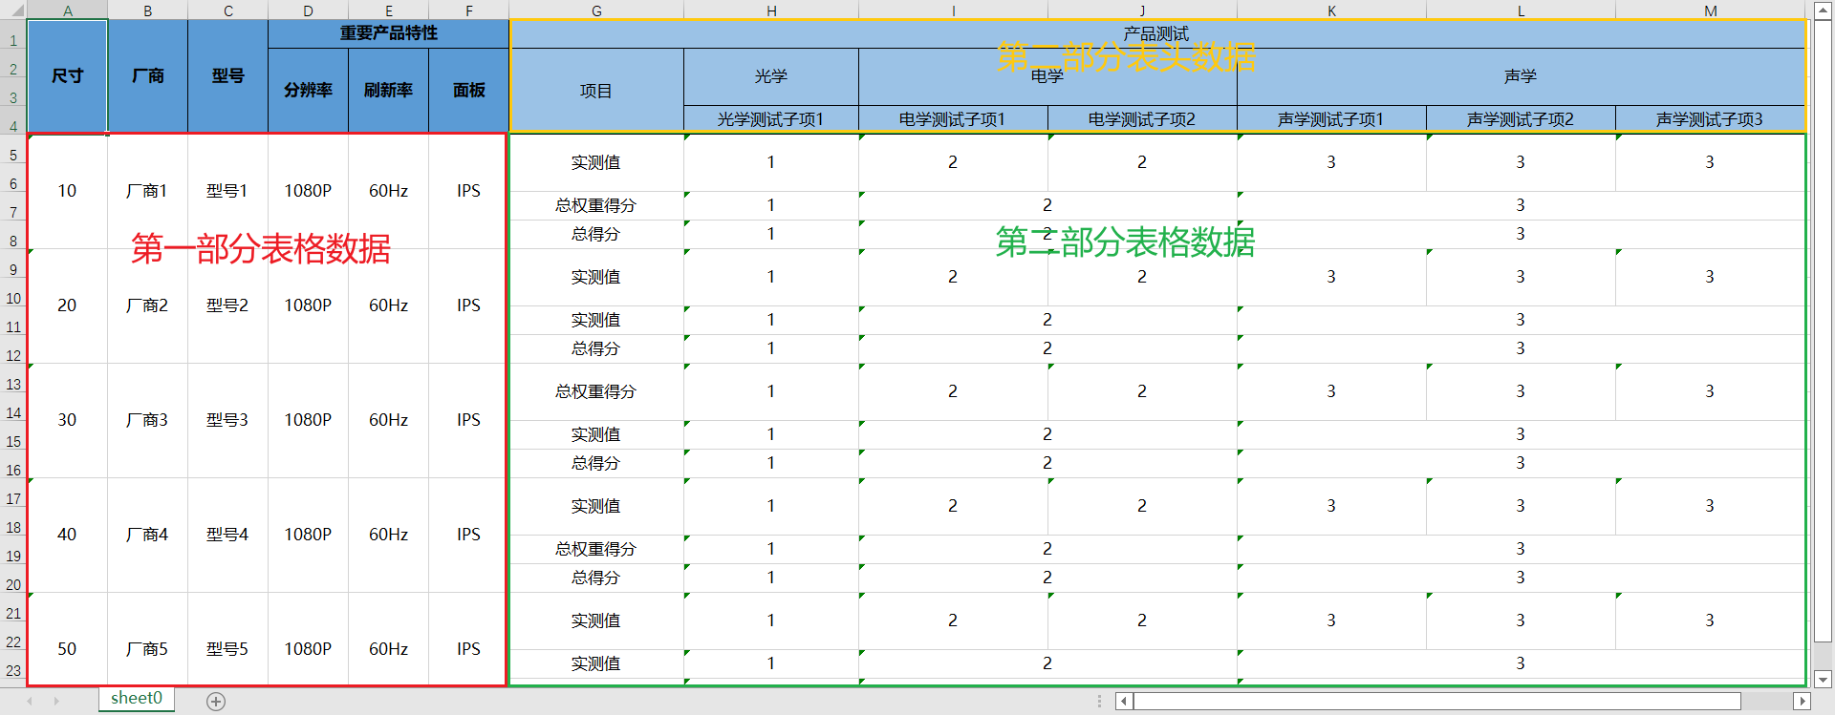The width and height of the screenshot is (1835, 715).
Task: Select column F header
Action: pyautogui.click(x=468, y=11)
